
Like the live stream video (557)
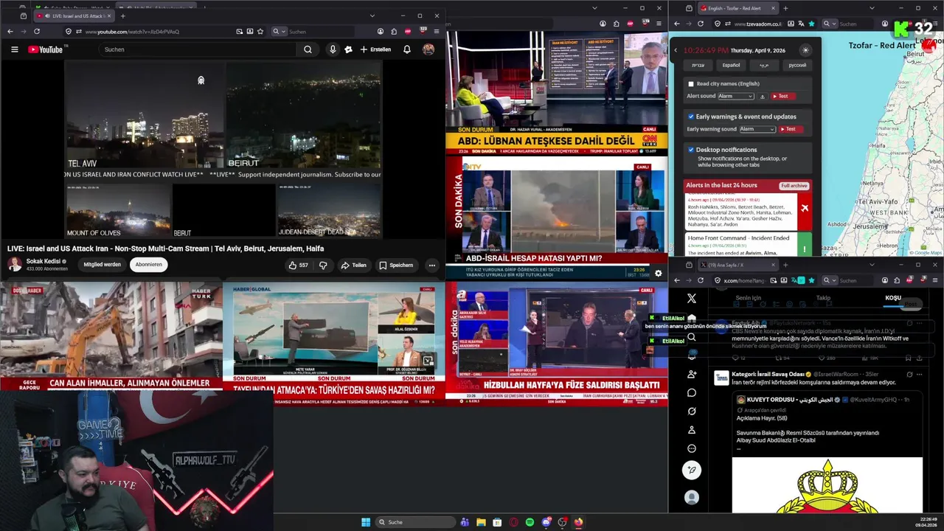pos(299,265)
